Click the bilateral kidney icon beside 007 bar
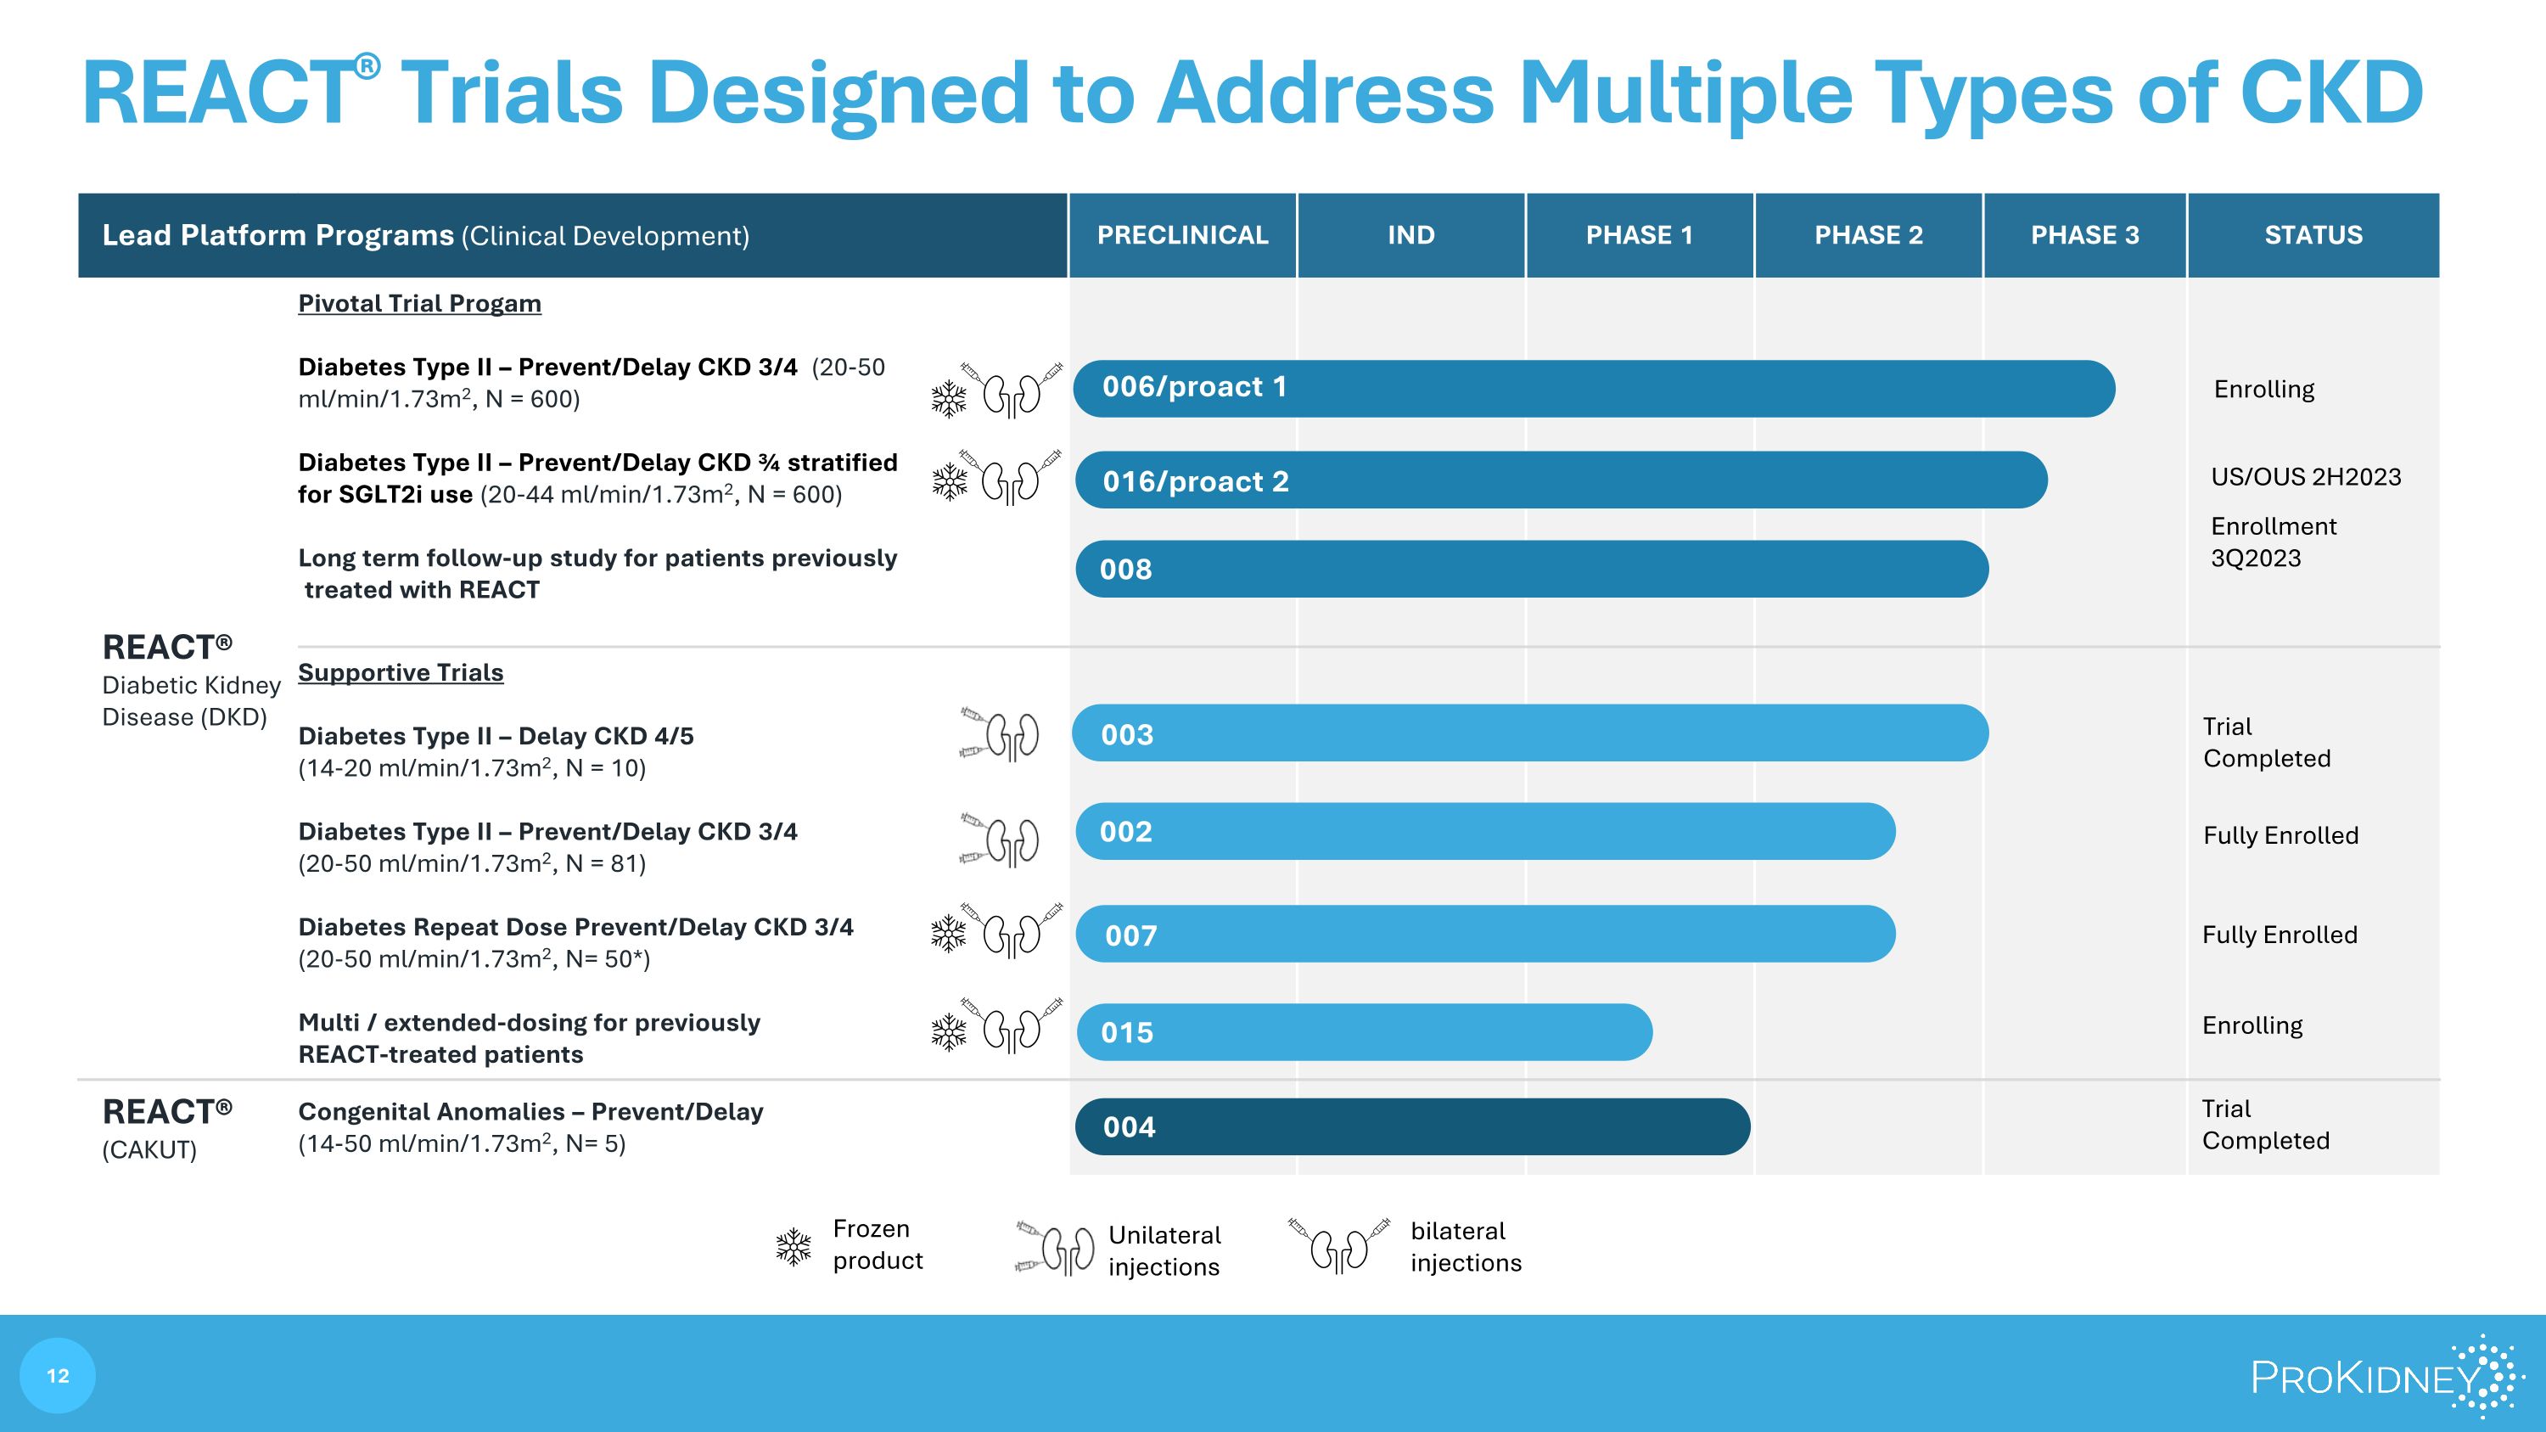The width and height of the screenshot is (2546, 1432). 1011,930
